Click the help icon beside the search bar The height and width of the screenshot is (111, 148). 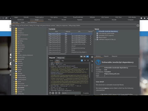pyautogui.click(x=50, y=93)
